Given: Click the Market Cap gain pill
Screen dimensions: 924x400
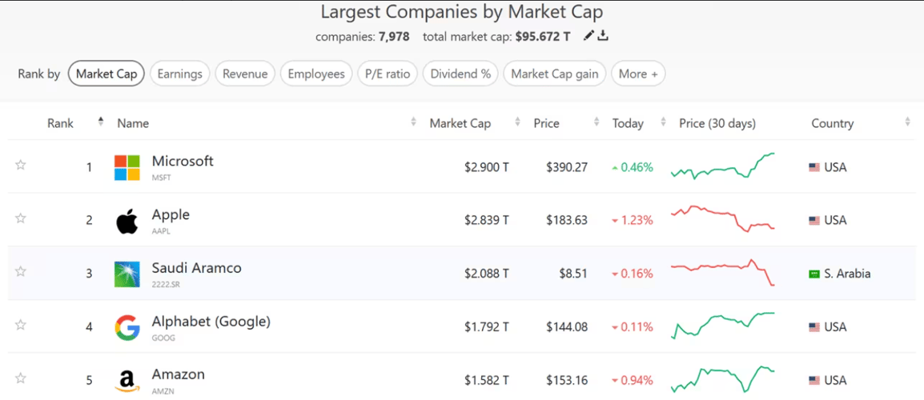Looking at the screenshot, I should click(554, 74).
